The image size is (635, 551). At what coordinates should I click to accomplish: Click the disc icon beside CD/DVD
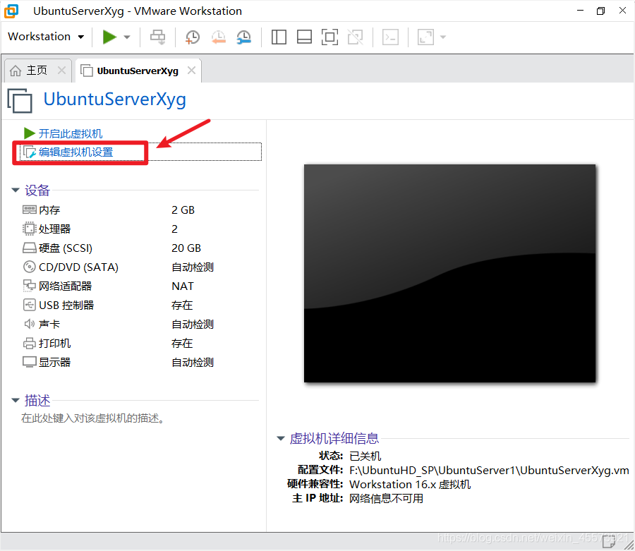[29, 267]
